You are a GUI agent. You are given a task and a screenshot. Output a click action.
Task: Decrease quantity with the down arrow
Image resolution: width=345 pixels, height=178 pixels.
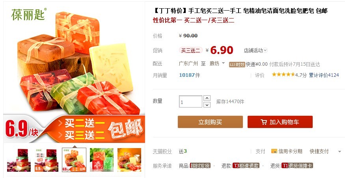pos(207,105)
